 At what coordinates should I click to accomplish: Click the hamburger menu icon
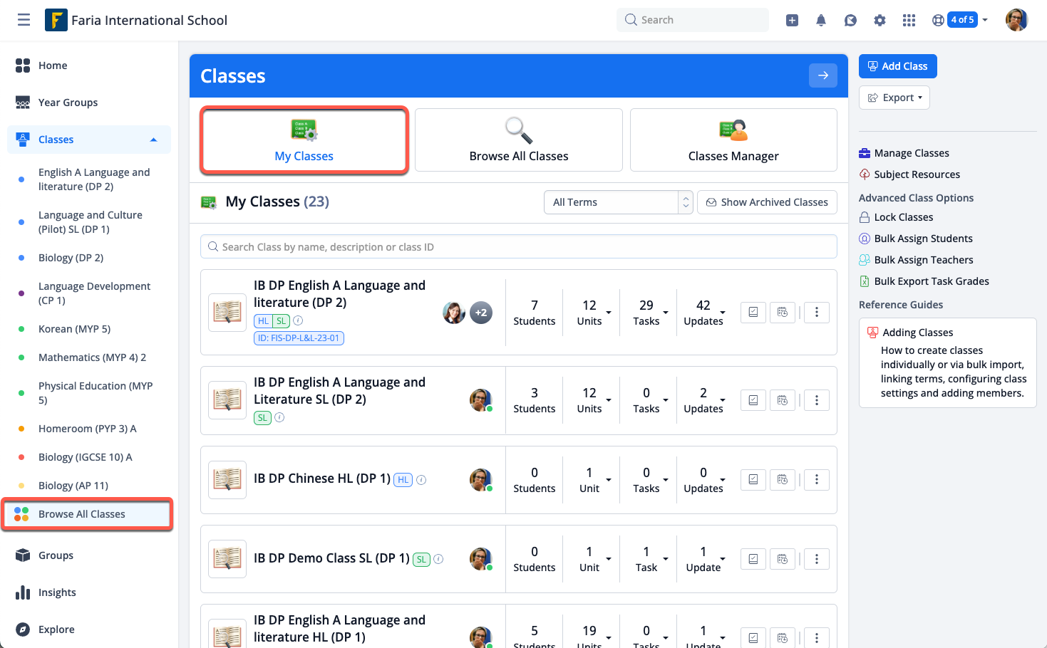pyautogui.click(x=24, y=20)
